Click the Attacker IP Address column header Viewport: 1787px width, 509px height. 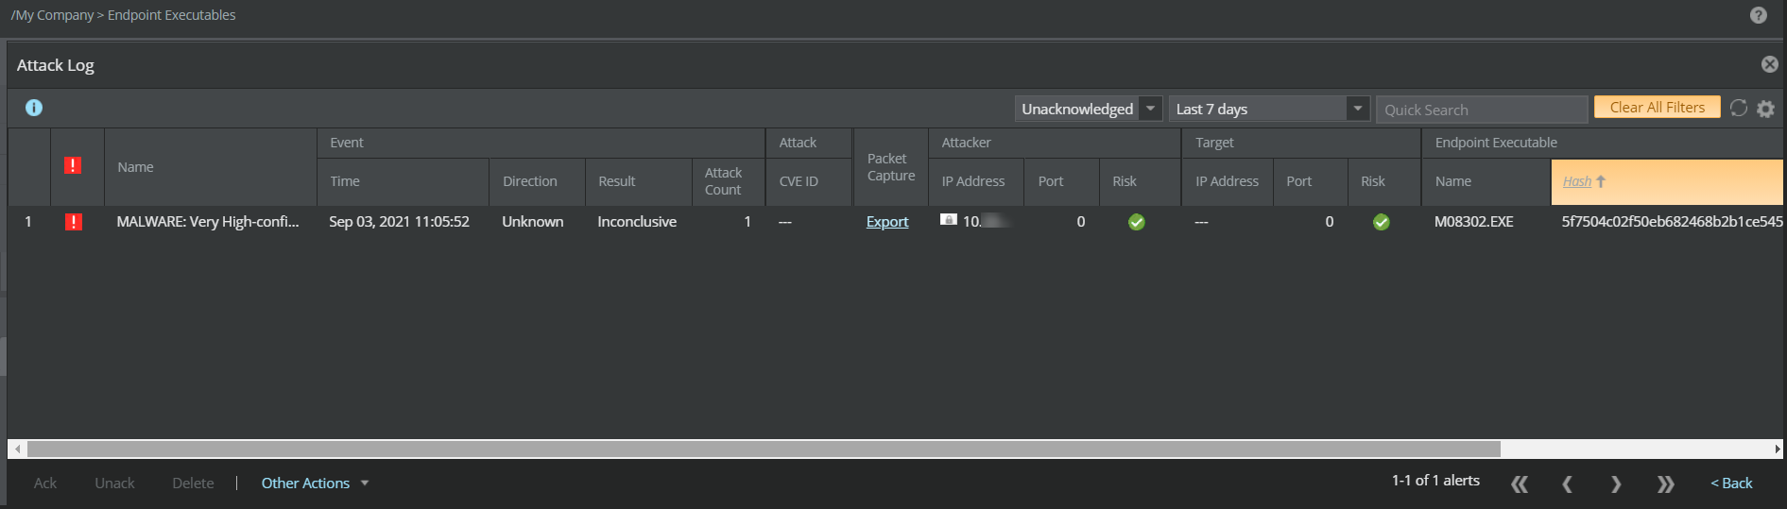pos(976,181)
